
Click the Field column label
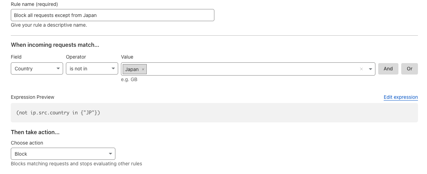coord(16,57)
